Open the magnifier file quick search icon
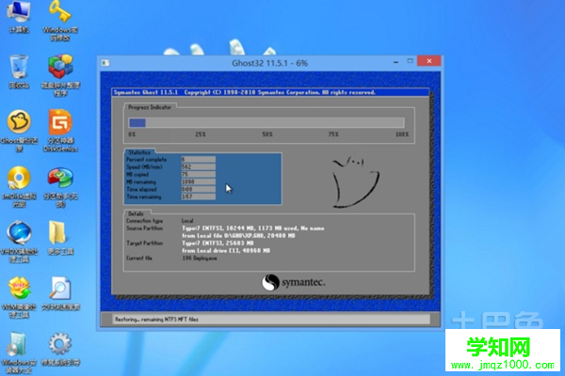The width and height of the screenshot is (565, 376). [60, 293]
